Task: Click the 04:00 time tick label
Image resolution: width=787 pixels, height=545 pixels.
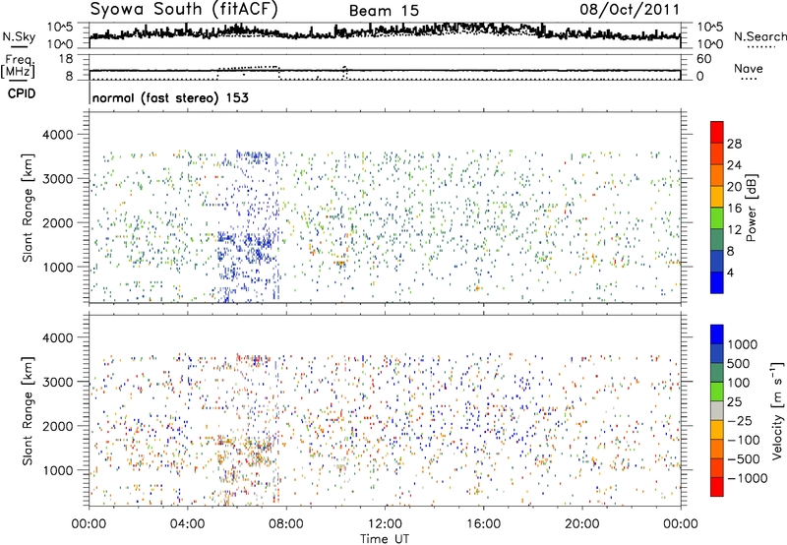Action: pyautogui.click(x=188, y=524)
